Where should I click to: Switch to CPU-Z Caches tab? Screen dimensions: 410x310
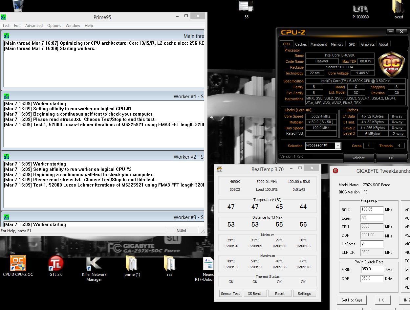[301, 44]
